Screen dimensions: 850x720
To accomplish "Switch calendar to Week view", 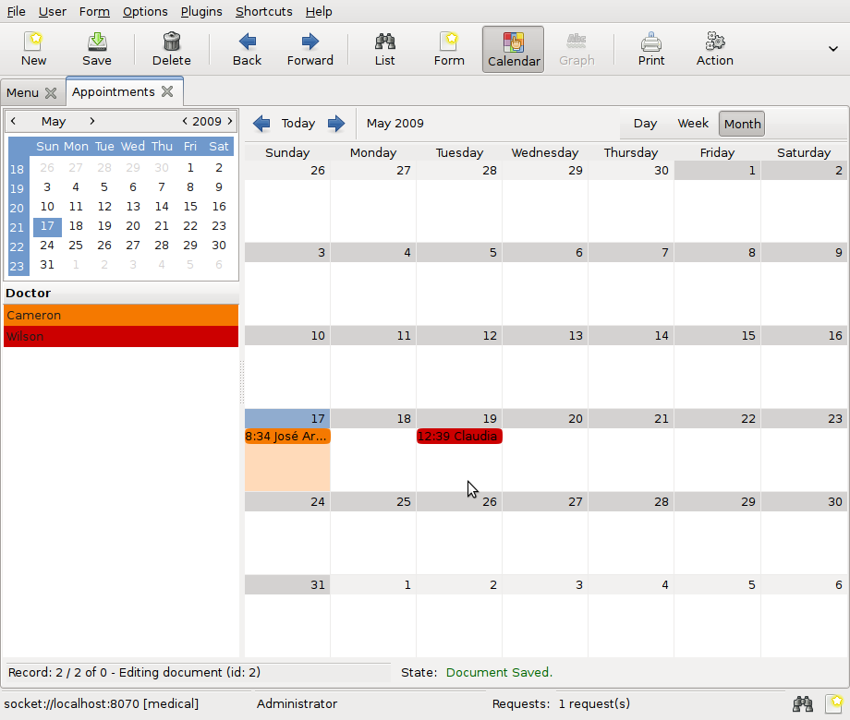I will [x=693, y=124].
